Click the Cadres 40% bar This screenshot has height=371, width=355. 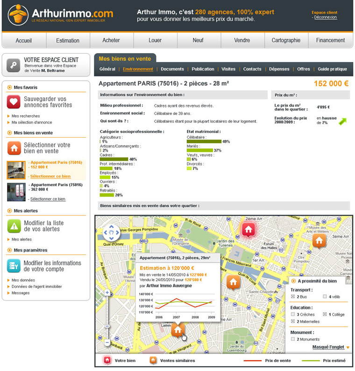(x=114, y=159)
